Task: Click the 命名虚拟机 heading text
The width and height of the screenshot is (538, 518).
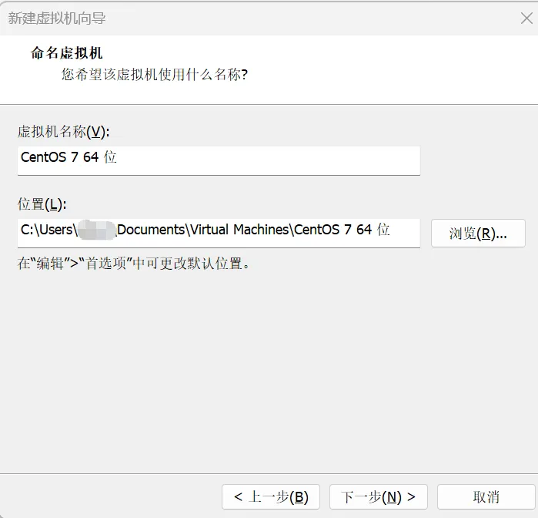Action: (66, 53)
